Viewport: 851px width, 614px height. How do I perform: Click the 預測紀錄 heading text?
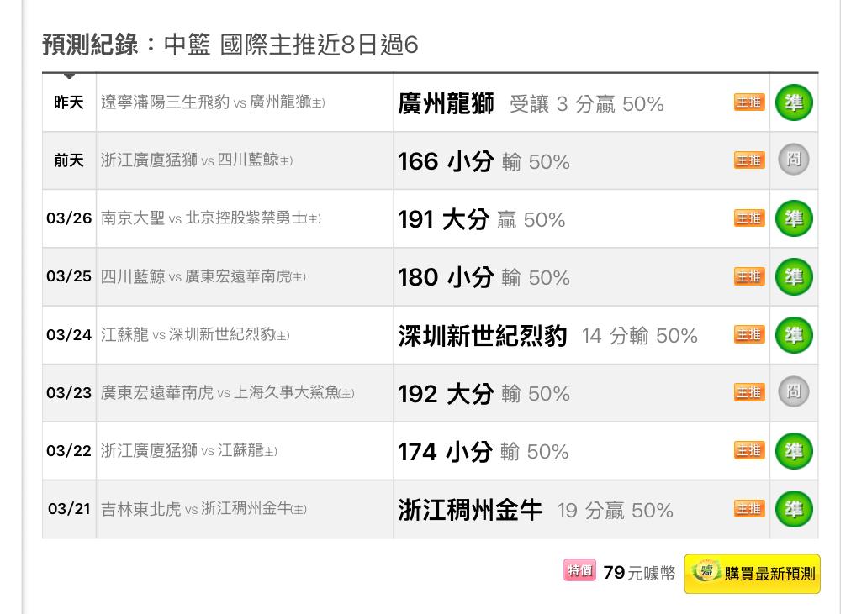click(x=90, y=45)
